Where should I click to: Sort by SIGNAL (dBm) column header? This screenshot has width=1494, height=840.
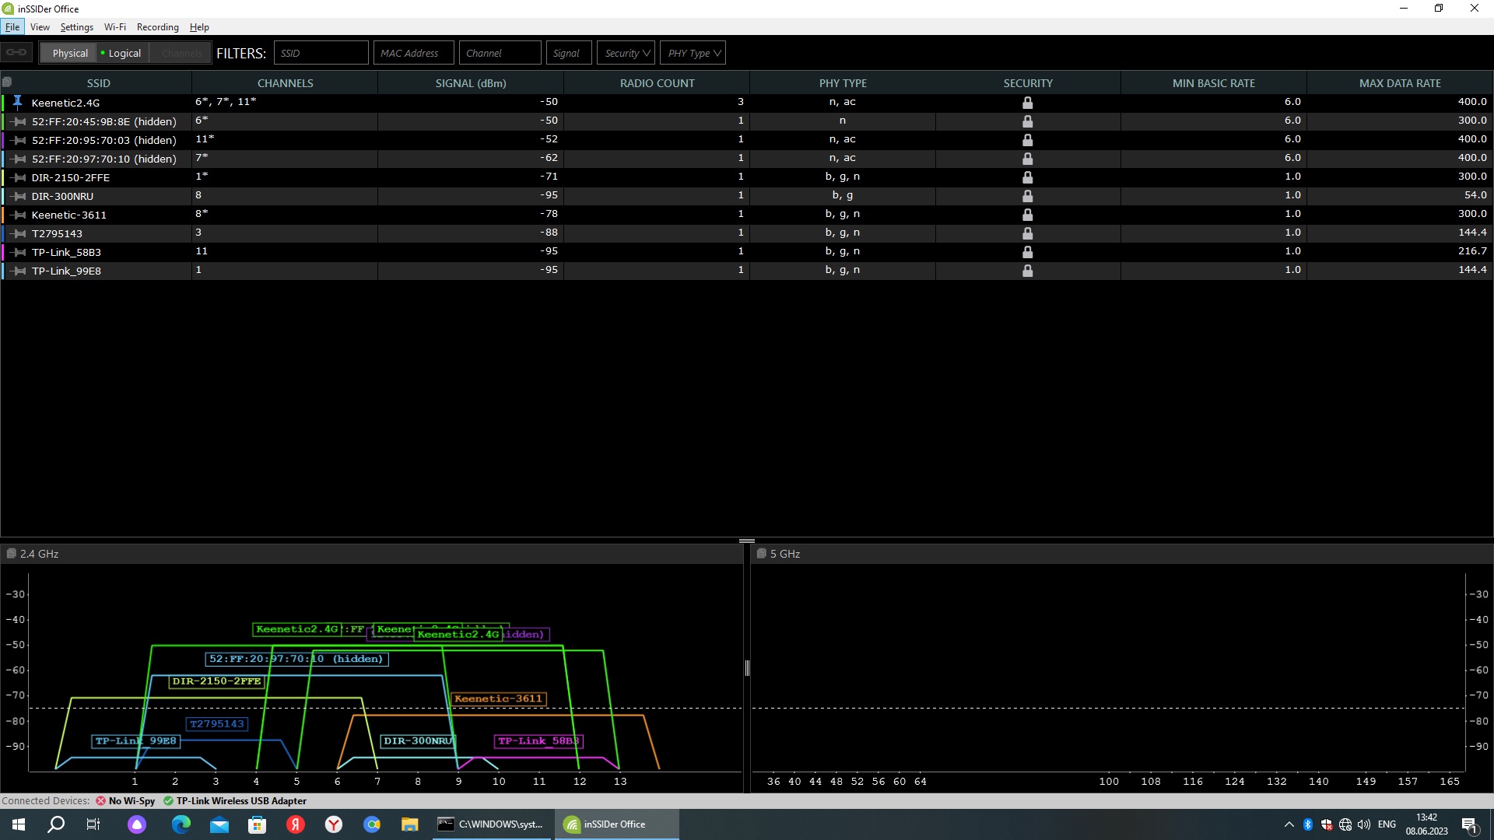(470, 83)
